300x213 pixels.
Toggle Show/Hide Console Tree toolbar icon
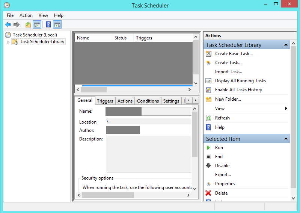pyautogui.click(x=37, y=24)
